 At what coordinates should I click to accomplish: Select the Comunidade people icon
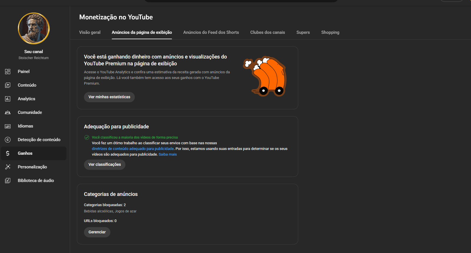click(x=8, y=113)
